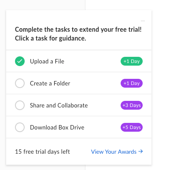Click the +5 Days badge

(x=132, y=127)
